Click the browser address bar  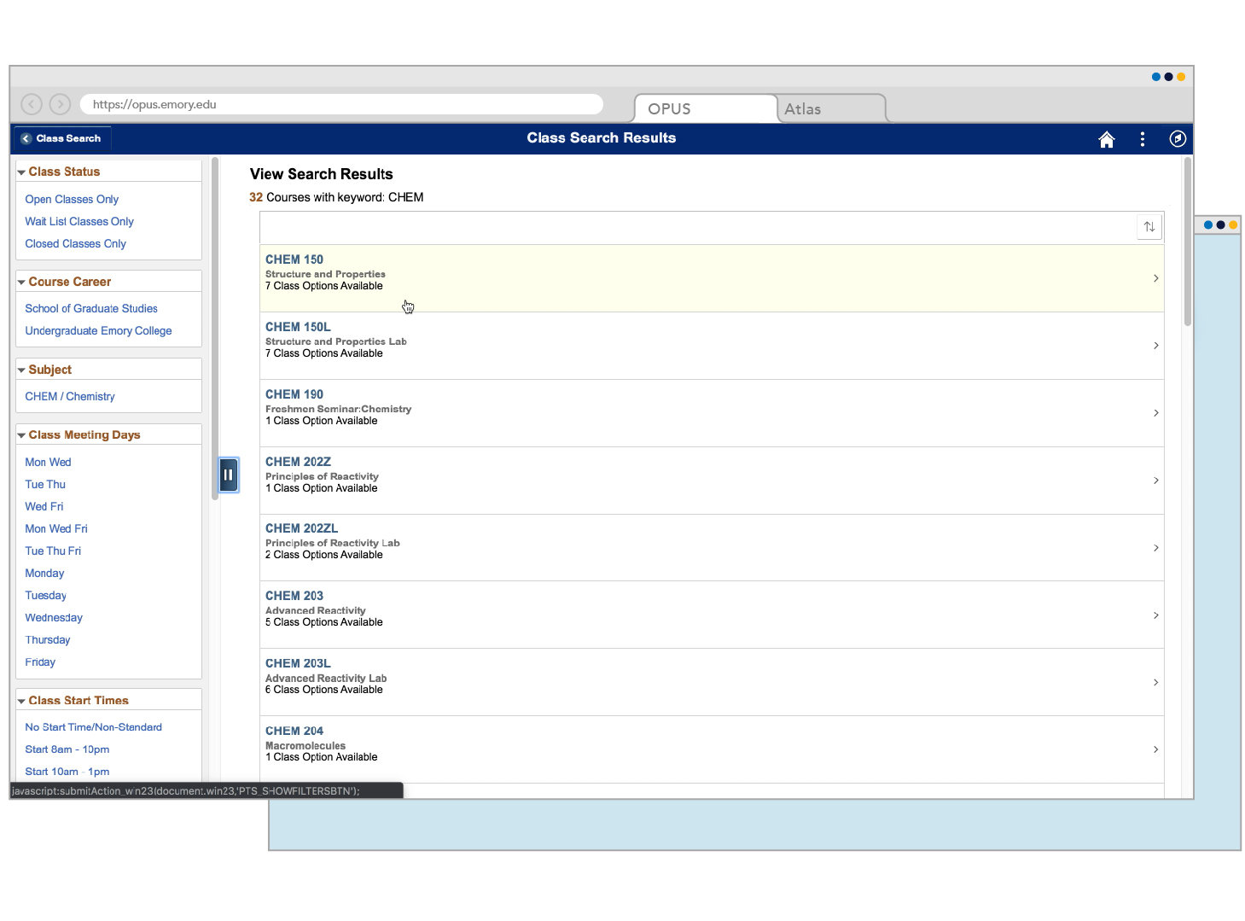click(341, 104)
